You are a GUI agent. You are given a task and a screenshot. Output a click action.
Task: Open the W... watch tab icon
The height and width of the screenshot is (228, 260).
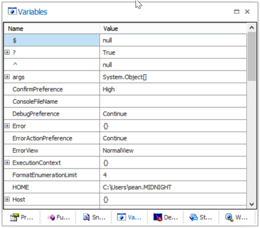[x=229, y=217]
